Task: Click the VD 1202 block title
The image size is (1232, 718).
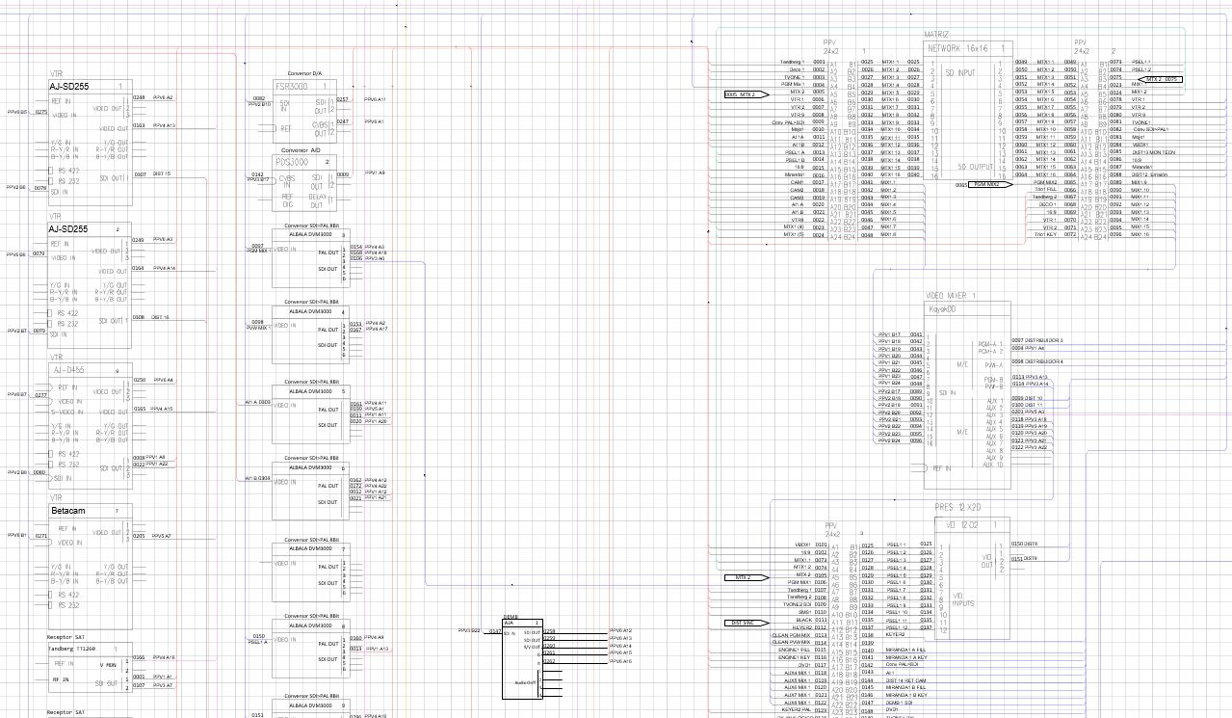Action: point(963,525)
